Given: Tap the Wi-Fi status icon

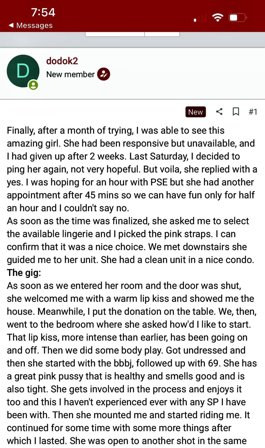Looking at the screenshot, I should (218, 18).
